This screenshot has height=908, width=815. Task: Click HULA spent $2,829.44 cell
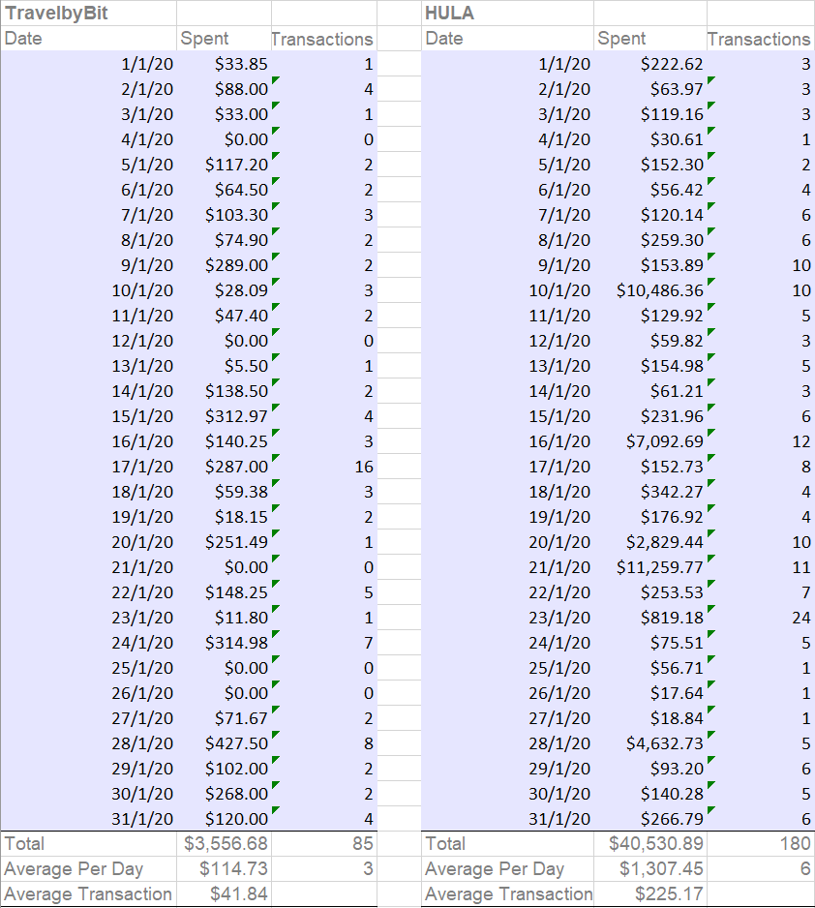click(x=650, y=542)
